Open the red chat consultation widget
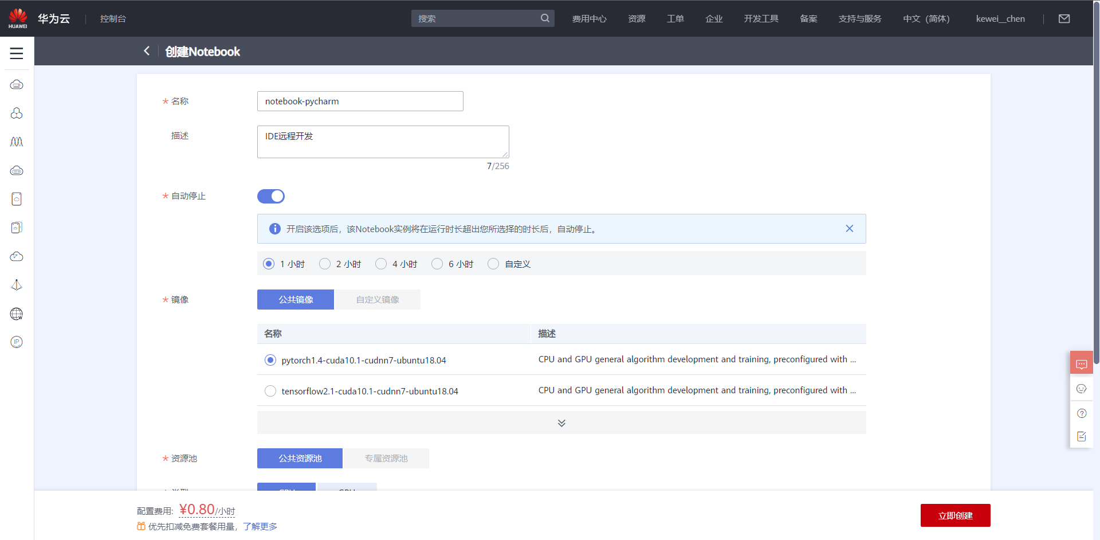The width and height of the screenshot is (1100, 540). click(x=1082, y=364)
